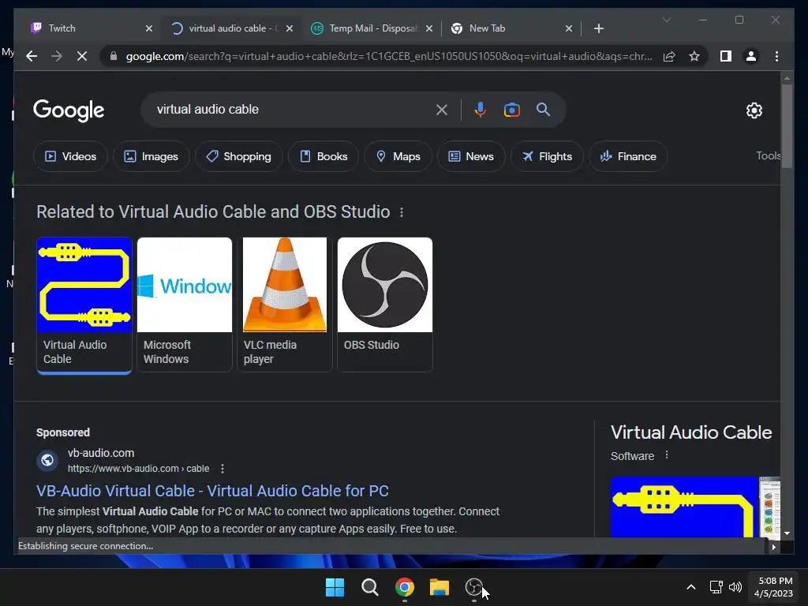Go back to previous page
The width and height of the screenshot is (808, 606).
[x=32, y=56]
